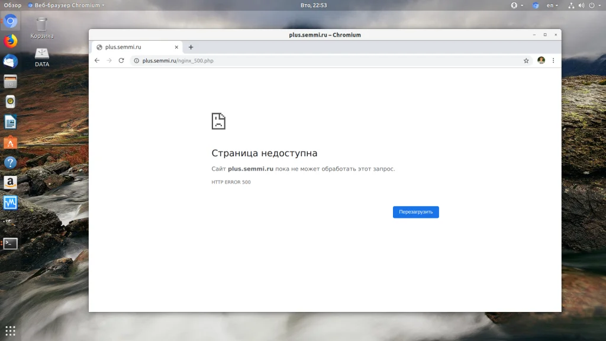Open Ubuntu Software from the dock
Screen dimensions: 606x341
pyautogui.click(x=11, y=142)
